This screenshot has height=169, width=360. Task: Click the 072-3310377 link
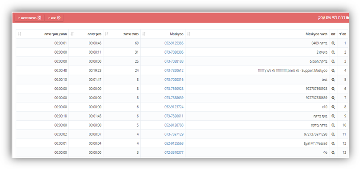(x=174, y=152)
